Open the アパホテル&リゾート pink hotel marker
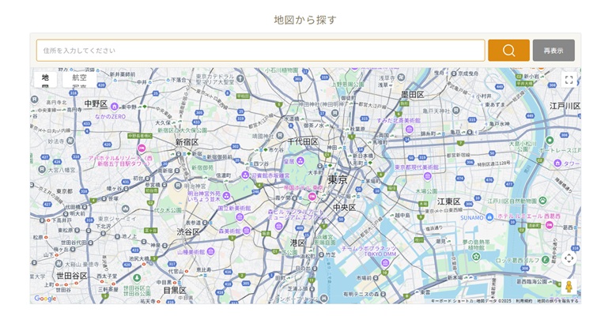612x316 pixels. pyautogui.click(x=142, y=149)
